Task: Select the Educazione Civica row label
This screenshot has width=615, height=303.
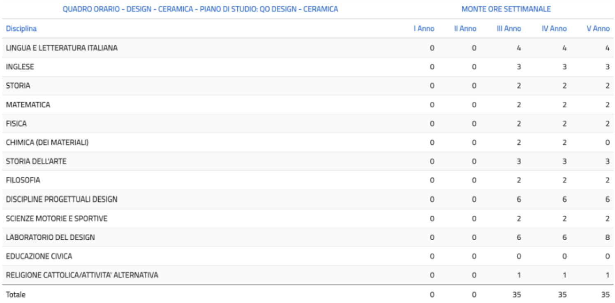Action: pyautogui.click(x=39, y=256)
